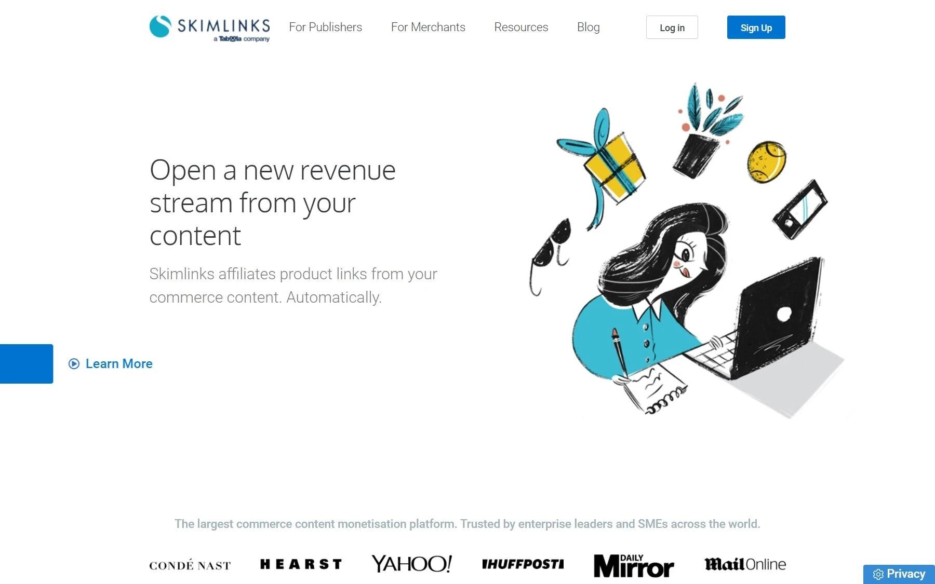Open the For Publishers menu
This screenshot has height=584, width=935.
326,27
